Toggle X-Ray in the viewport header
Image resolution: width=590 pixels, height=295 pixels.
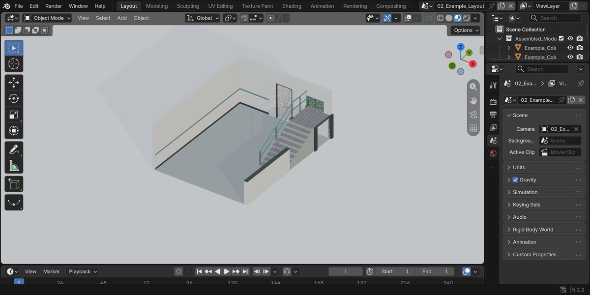click(x=429, y=18)
